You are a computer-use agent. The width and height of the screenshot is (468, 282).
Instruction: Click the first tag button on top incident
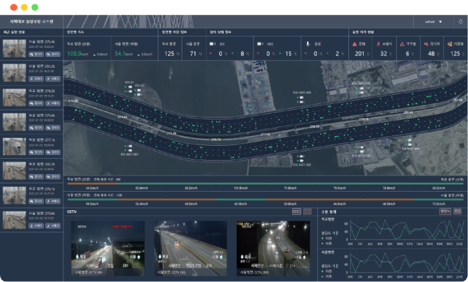point(36,55)
